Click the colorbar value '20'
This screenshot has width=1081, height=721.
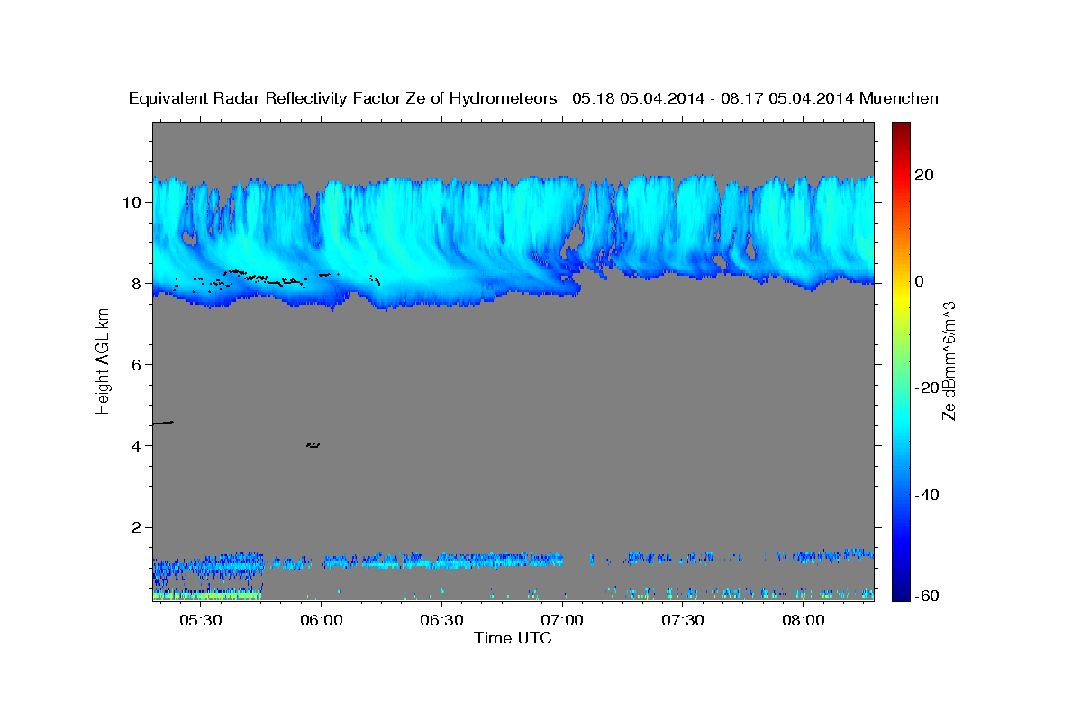[x=926, y=175]
